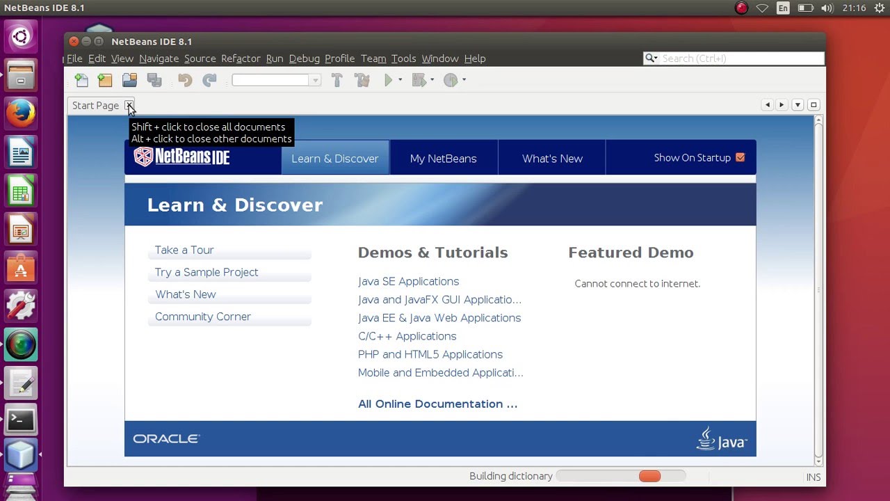Click the Undo toolbar icon

[x=184, y=80]
